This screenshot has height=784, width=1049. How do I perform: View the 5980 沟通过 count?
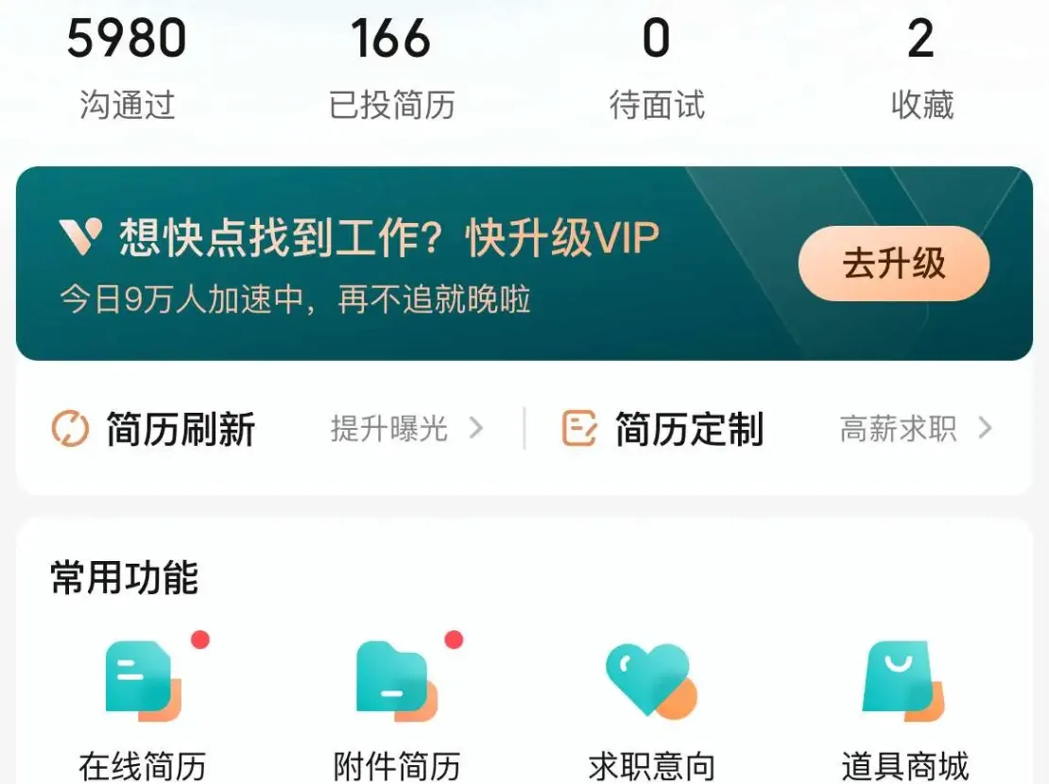pyautogui.click(x=127, y=67)
